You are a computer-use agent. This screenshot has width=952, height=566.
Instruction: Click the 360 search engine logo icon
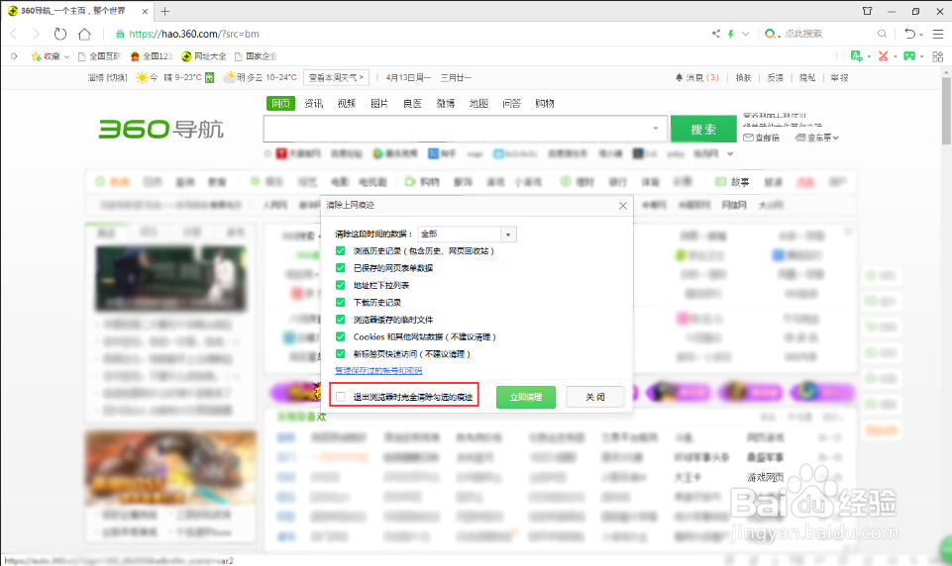coord(770,34)
